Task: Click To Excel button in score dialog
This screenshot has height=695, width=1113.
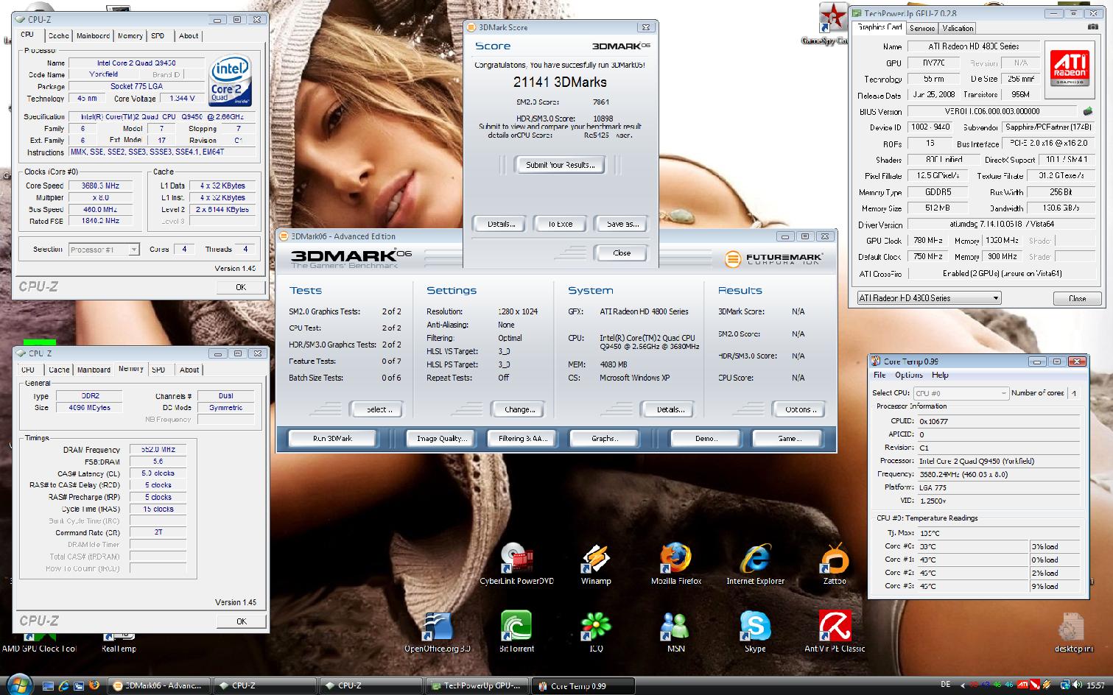Action: (560, 224)
